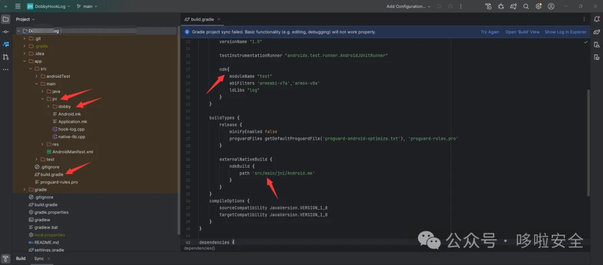
Task: Open the main branch dropdown
Action: (x=87, y=6)
